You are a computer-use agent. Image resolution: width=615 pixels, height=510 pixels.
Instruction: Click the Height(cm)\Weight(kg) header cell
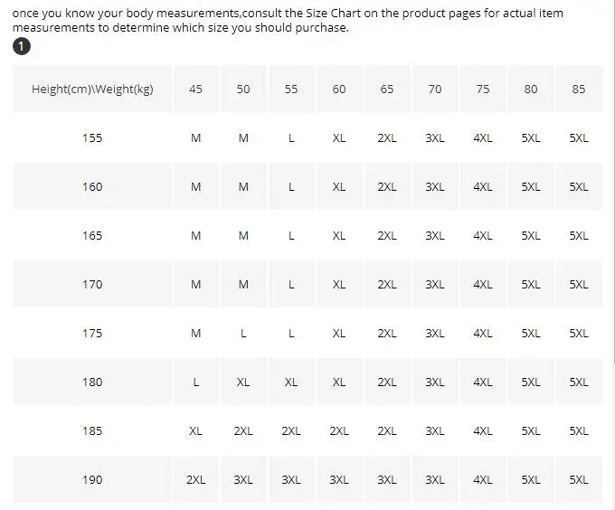click(92, 89)
